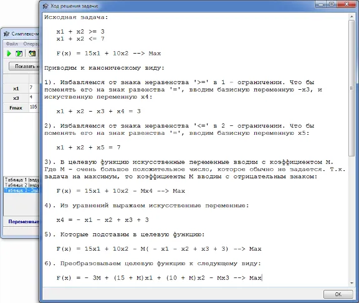Click the line 'Приводим к каноническому виду:'
The width and height of the screenshot is (359, 303).
click(105, 68)
